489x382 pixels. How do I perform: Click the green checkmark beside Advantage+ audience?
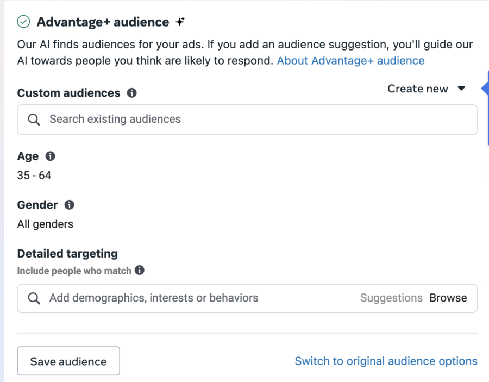click(23, 22)
